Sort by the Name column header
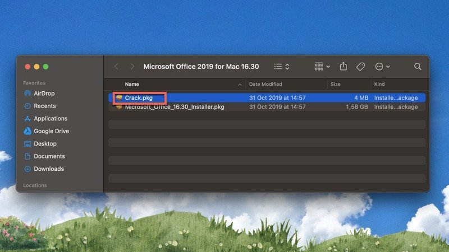Screen dimensions: 449x252 [132, 85]
